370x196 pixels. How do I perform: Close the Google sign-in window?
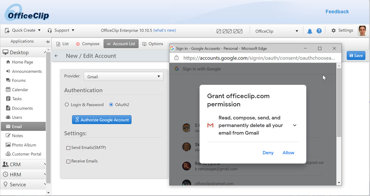pos(334,48)
